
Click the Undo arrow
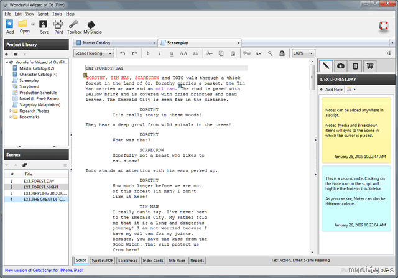coord(123,53)
